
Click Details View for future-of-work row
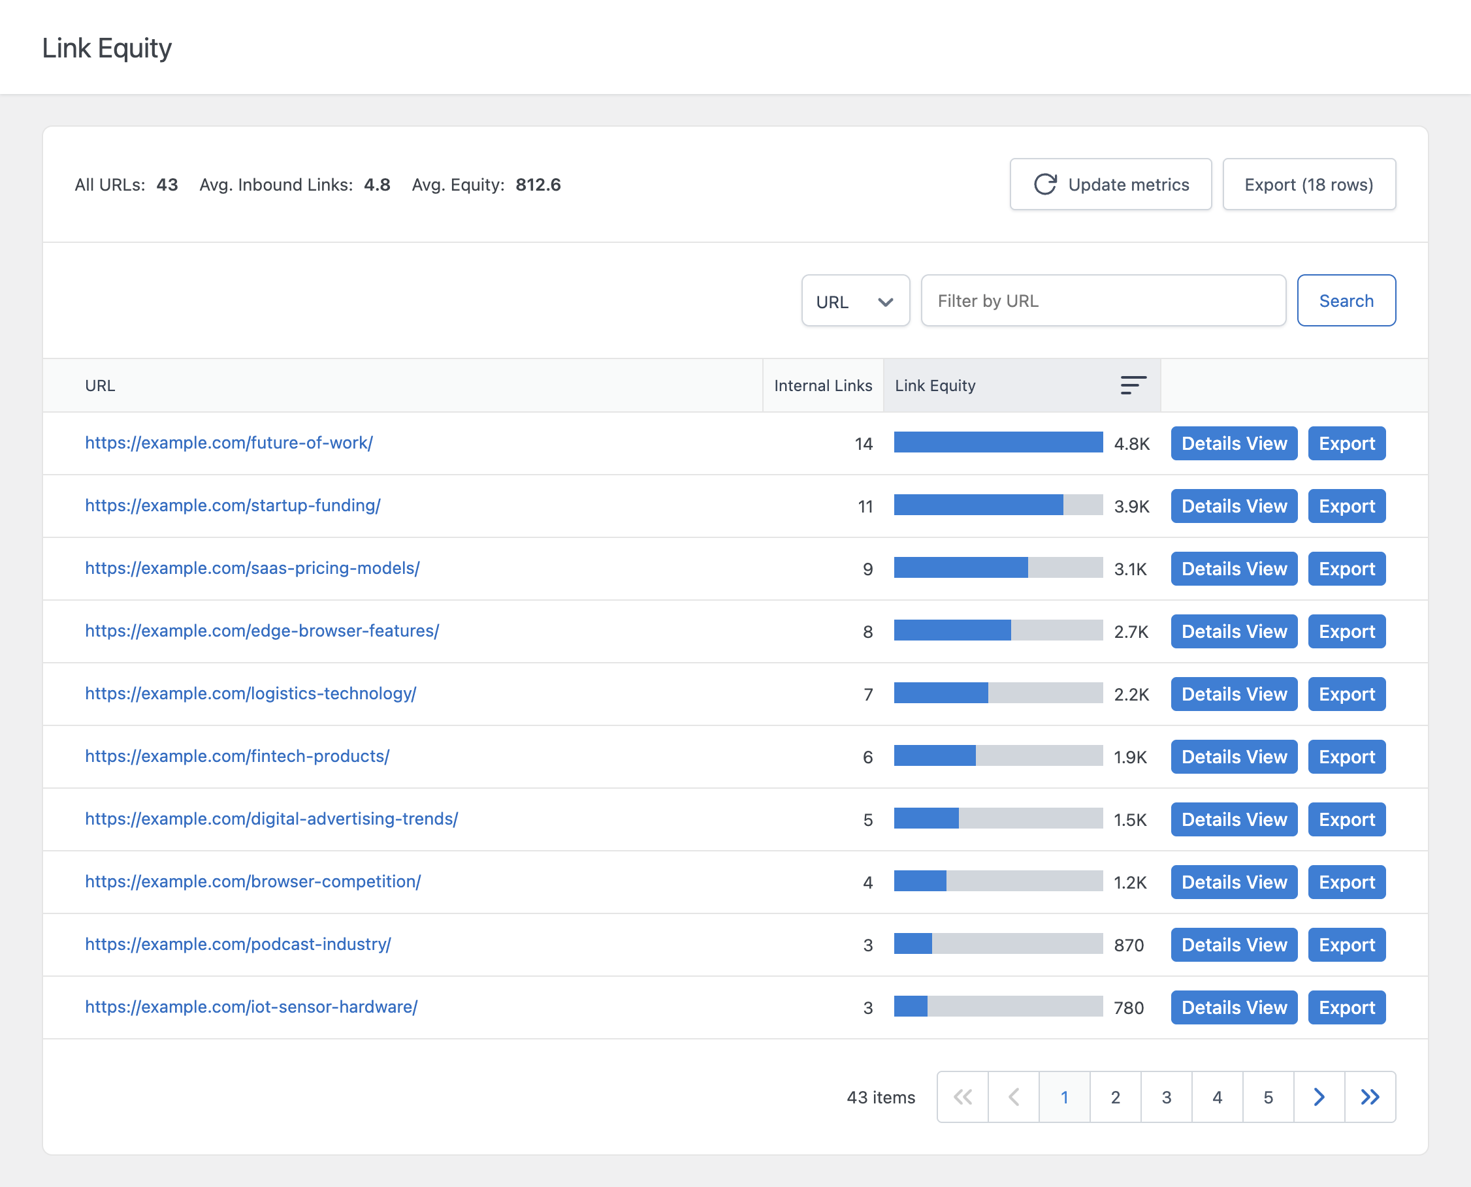(x=1234, y=444)
